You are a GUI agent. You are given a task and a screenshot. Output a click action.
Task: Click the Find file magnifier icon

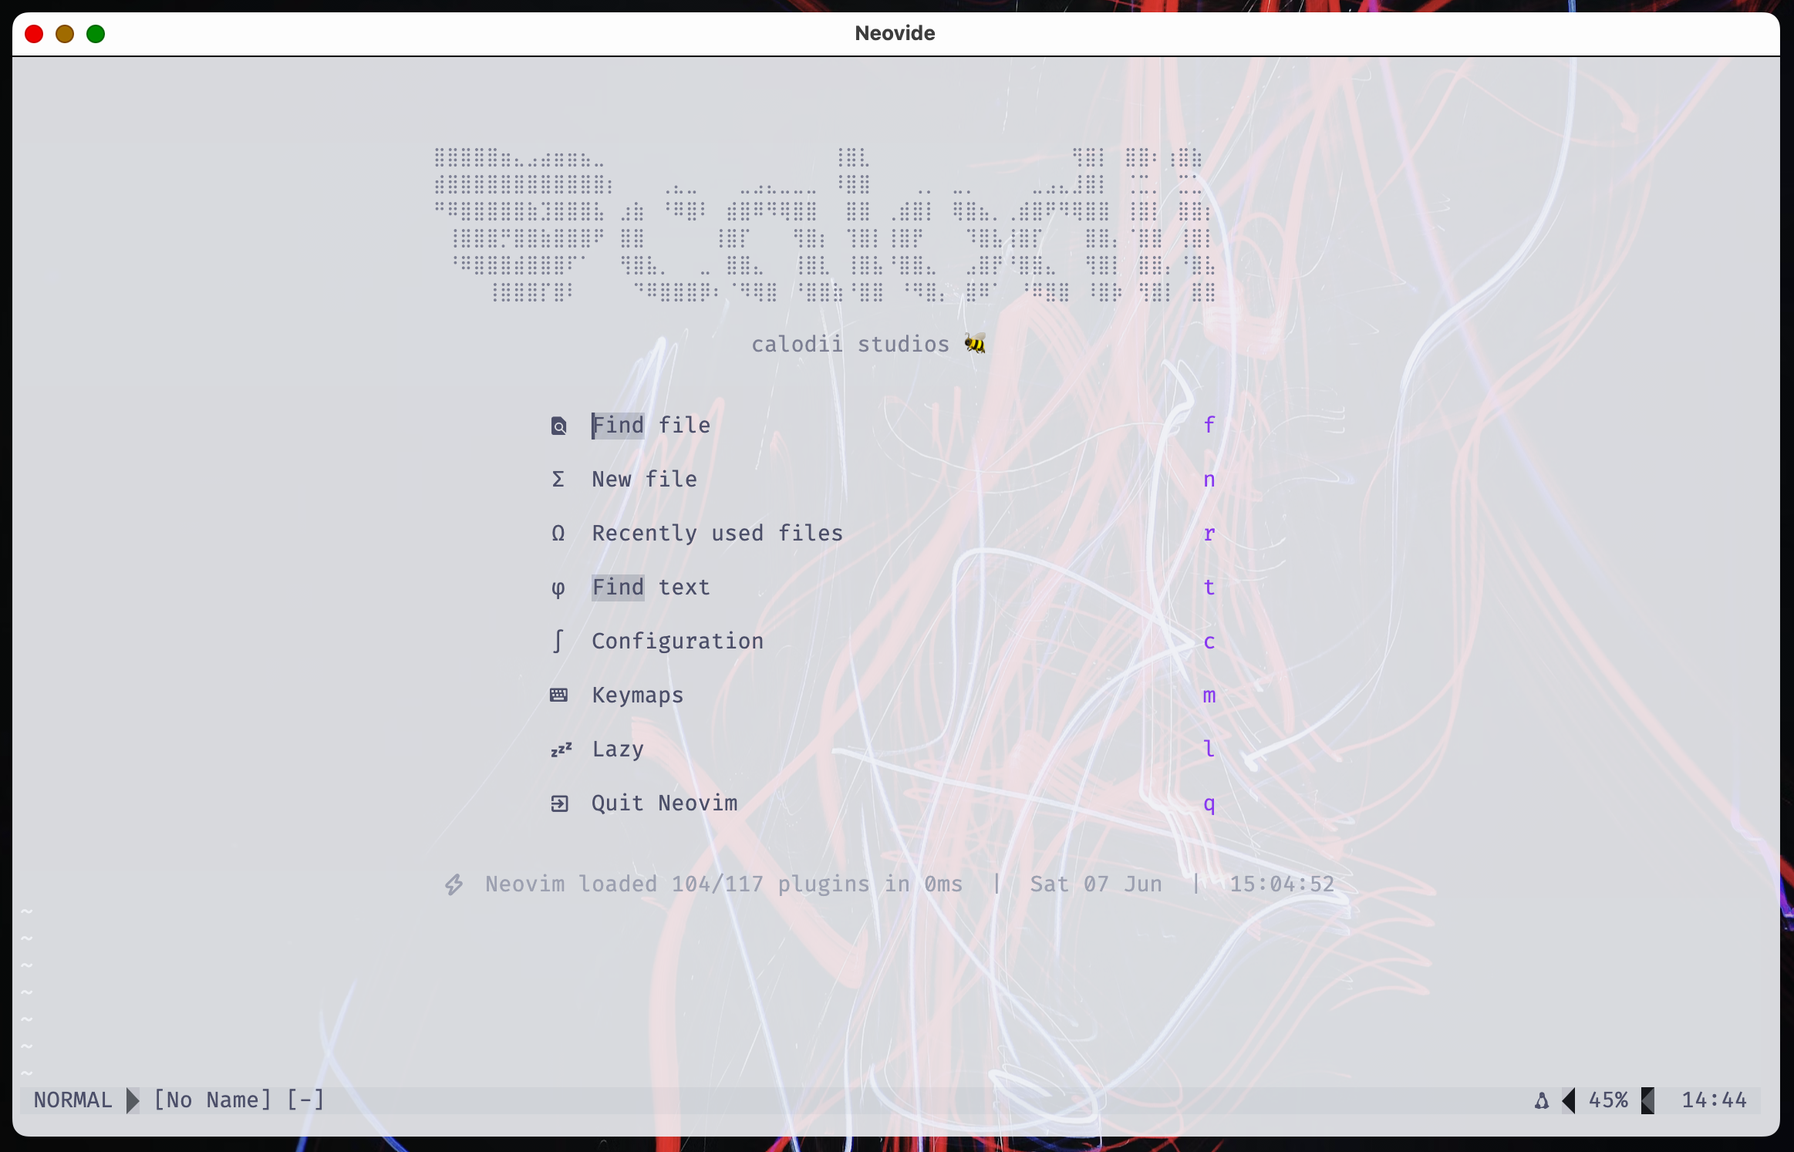tap(558, 426)
